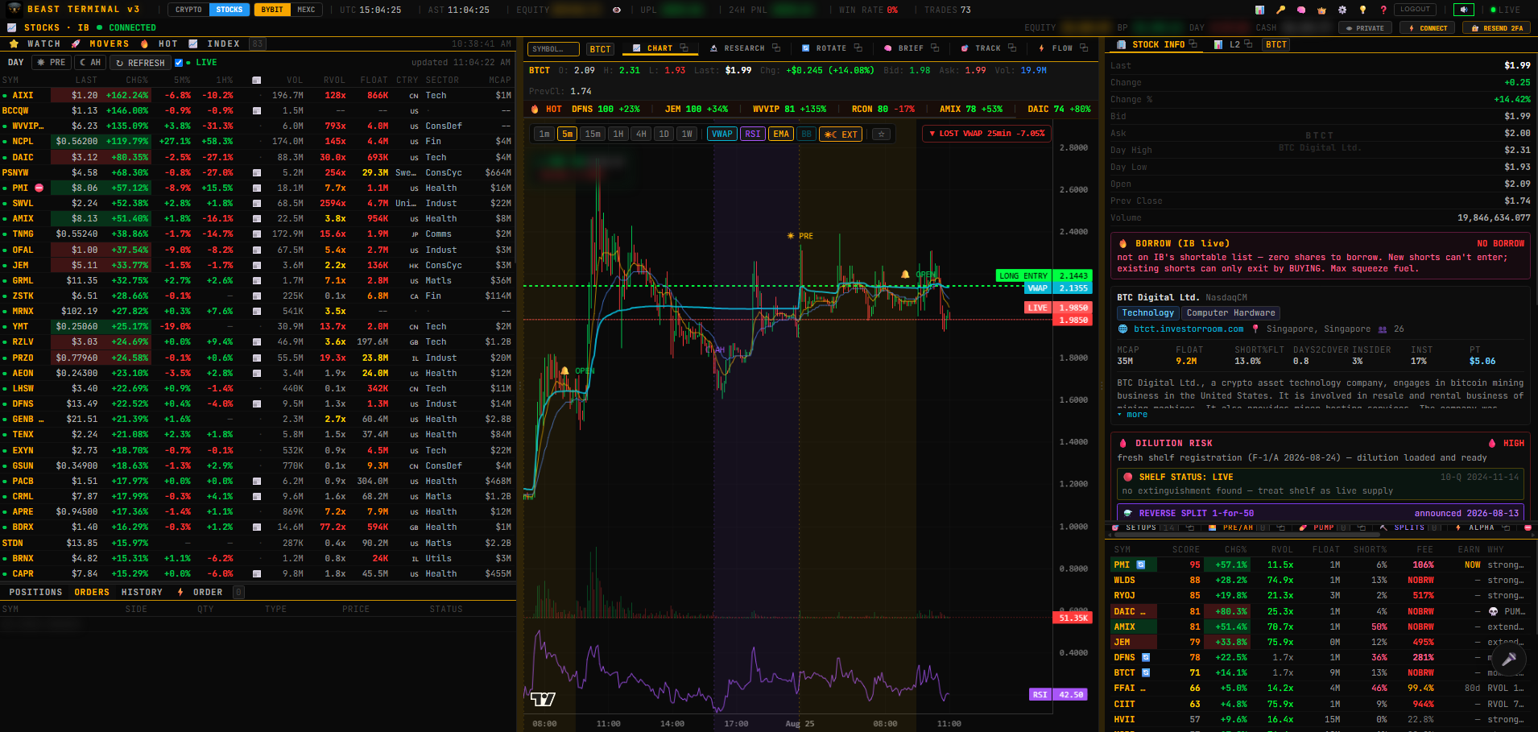Pop out the Brief tab window
Screen dimensions: 1538x732
(935, 48)
